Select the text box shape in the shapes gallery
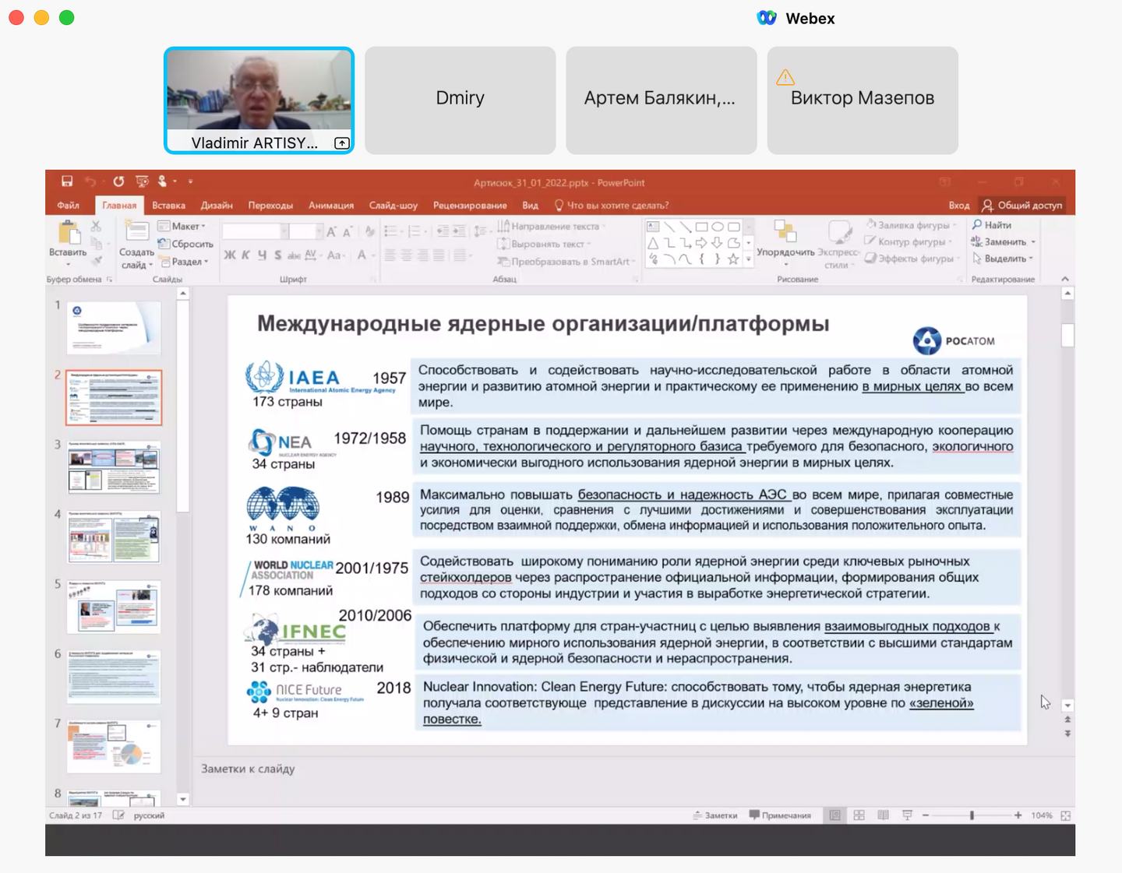This screenshot has height=873, width=1122. pyautogui.click(x=653, y=227)
